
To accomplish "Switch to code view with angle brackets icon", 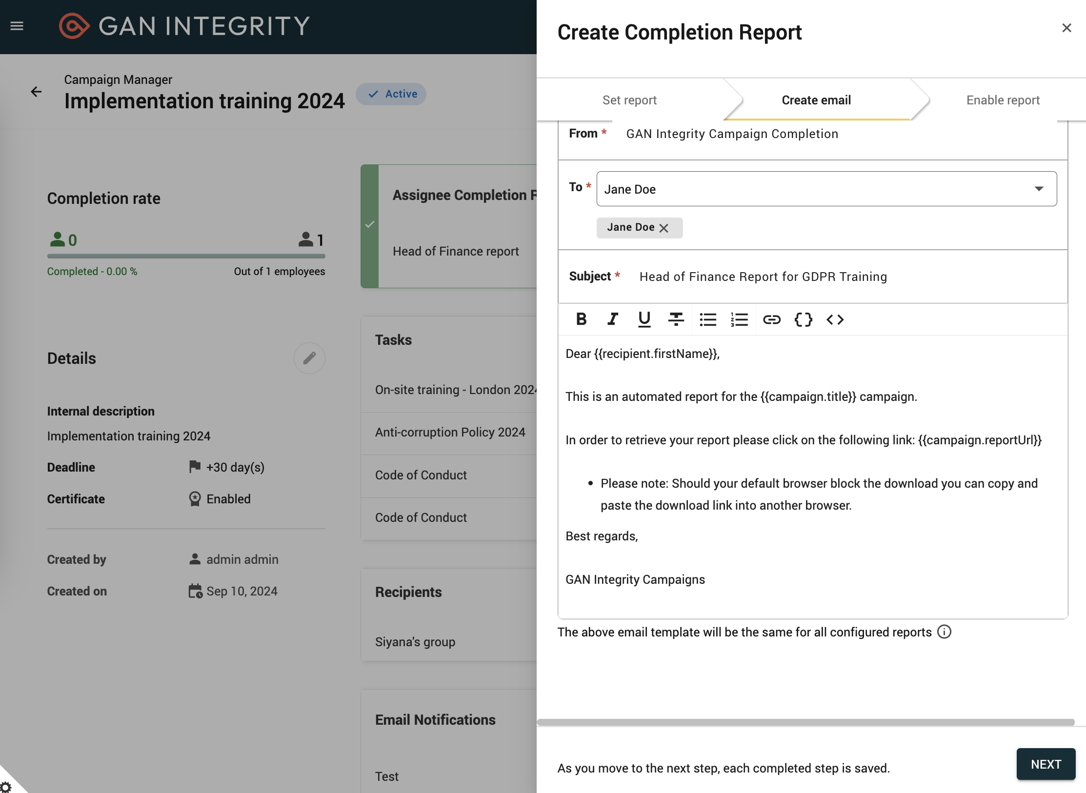I will [835, 319].
